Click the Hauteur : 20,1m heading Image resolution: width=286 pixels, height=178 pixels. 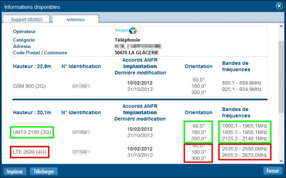[x=32, y=112]
